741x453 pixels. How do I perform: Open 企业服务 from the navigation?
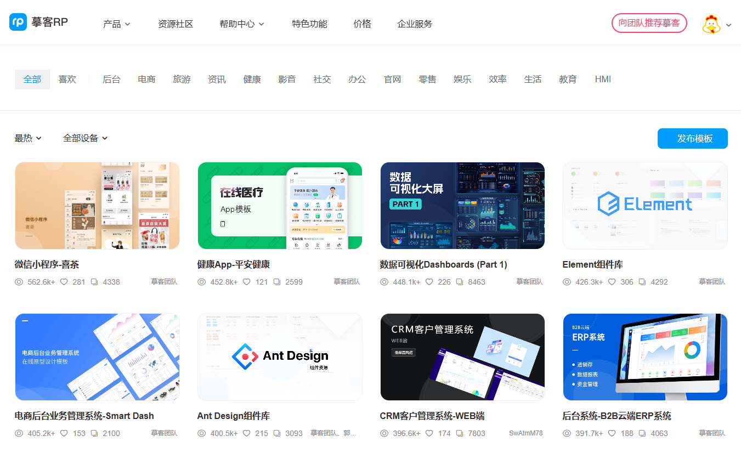415,24
